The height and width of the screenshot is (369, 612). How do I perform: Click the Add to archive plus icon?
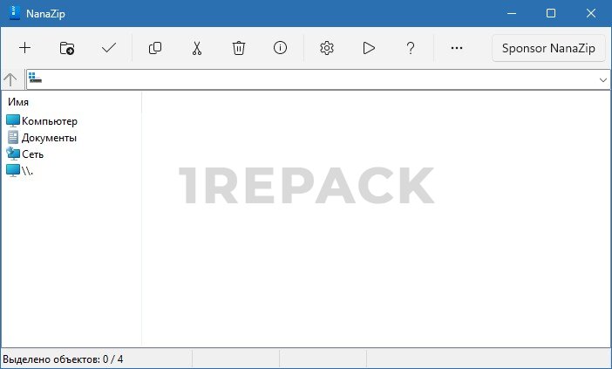coord(24,48)
